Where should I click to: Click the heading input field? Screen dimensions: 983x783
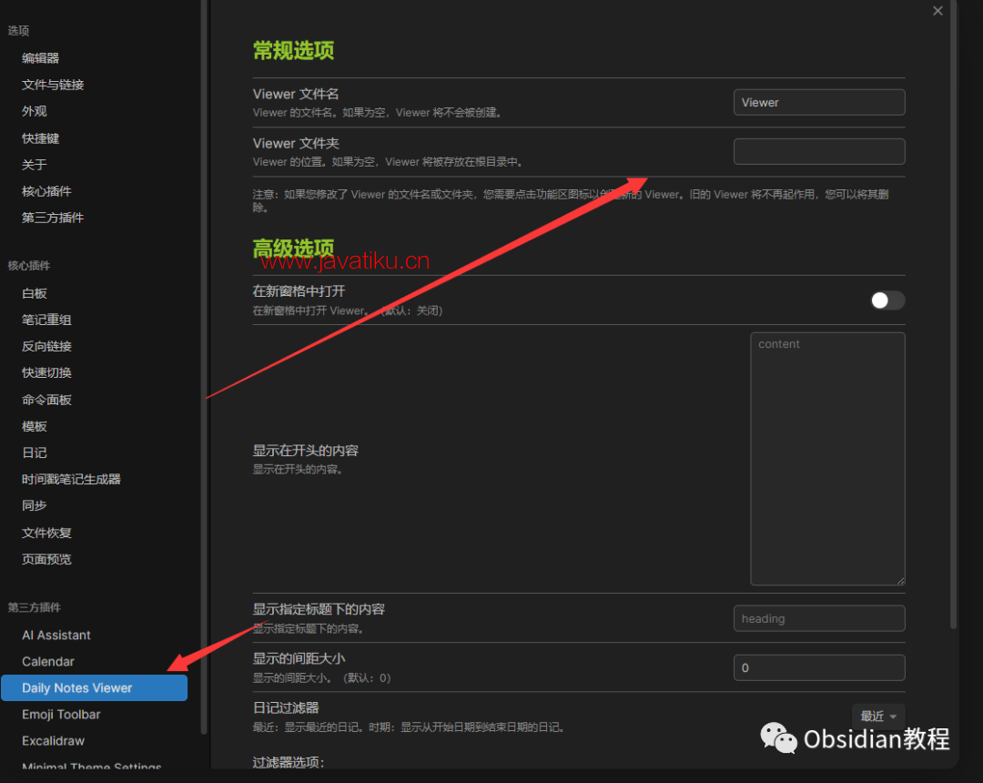coord(819,619)
